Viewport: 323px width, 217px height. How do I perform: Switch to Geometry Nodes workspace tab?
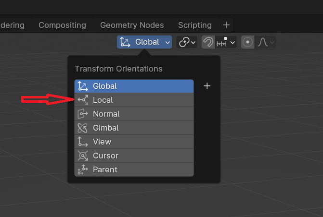coord(132,25)
